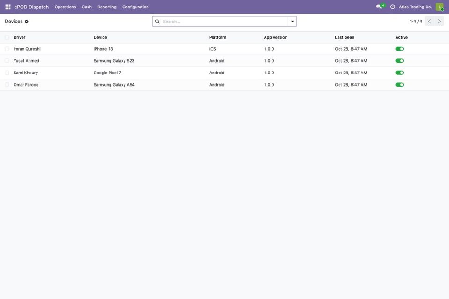This screenshot has height=299, width=449.
Task: Open the Configuration menu
Action: tap(135, 7)
